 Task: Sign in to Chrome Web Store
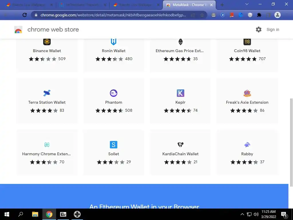coord(273,30)
